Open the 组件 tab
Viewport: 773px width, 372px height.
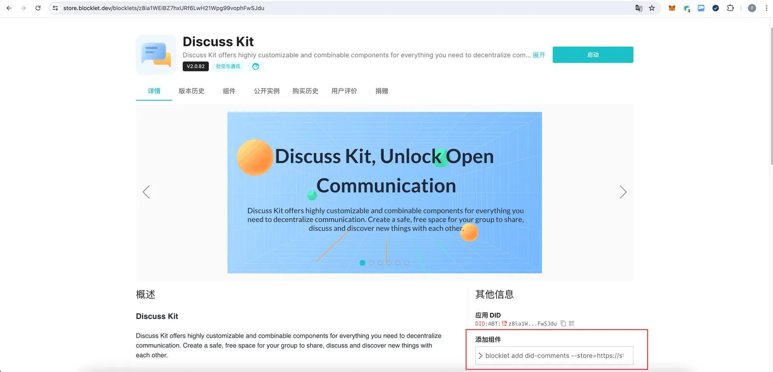pos(229,91)
